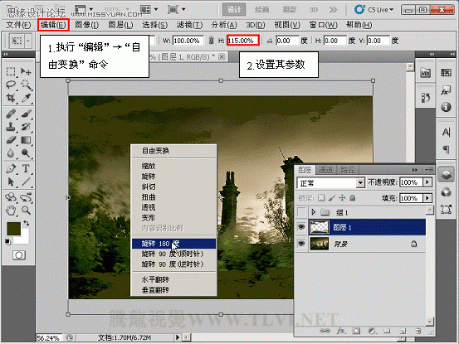Select the Gradient tool

(x=26, y=140)
